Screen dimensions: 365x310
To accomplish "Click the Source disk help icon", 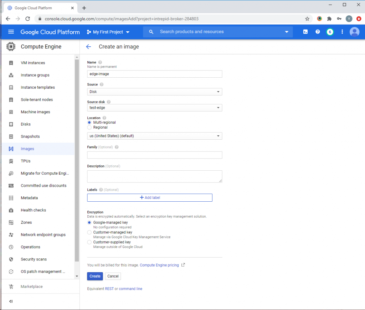I will coord(109,102).
